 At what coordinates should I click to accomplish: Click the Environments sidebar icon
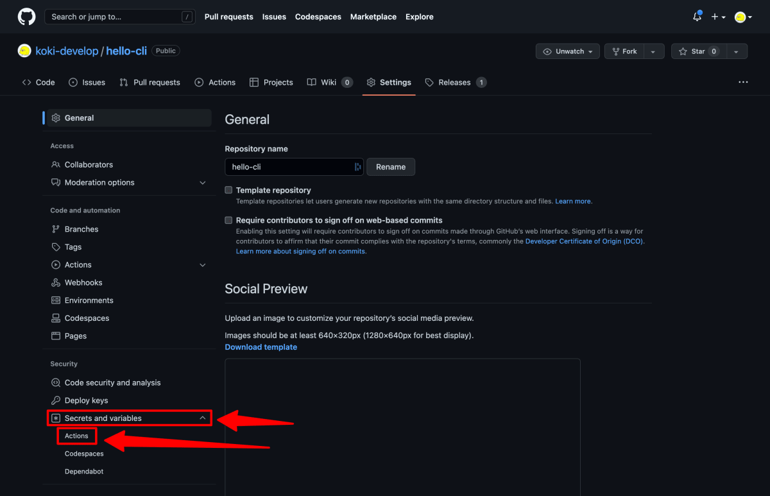click(x=56, y=300)
